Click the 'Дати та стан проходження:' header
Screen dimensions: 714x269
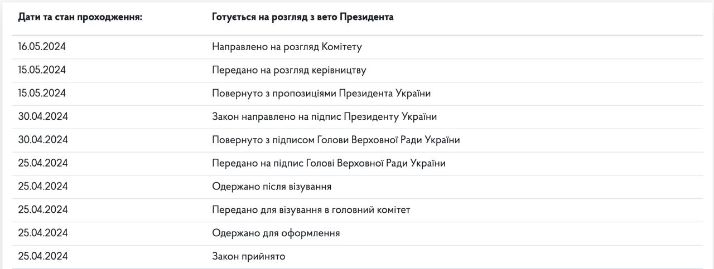80,17
